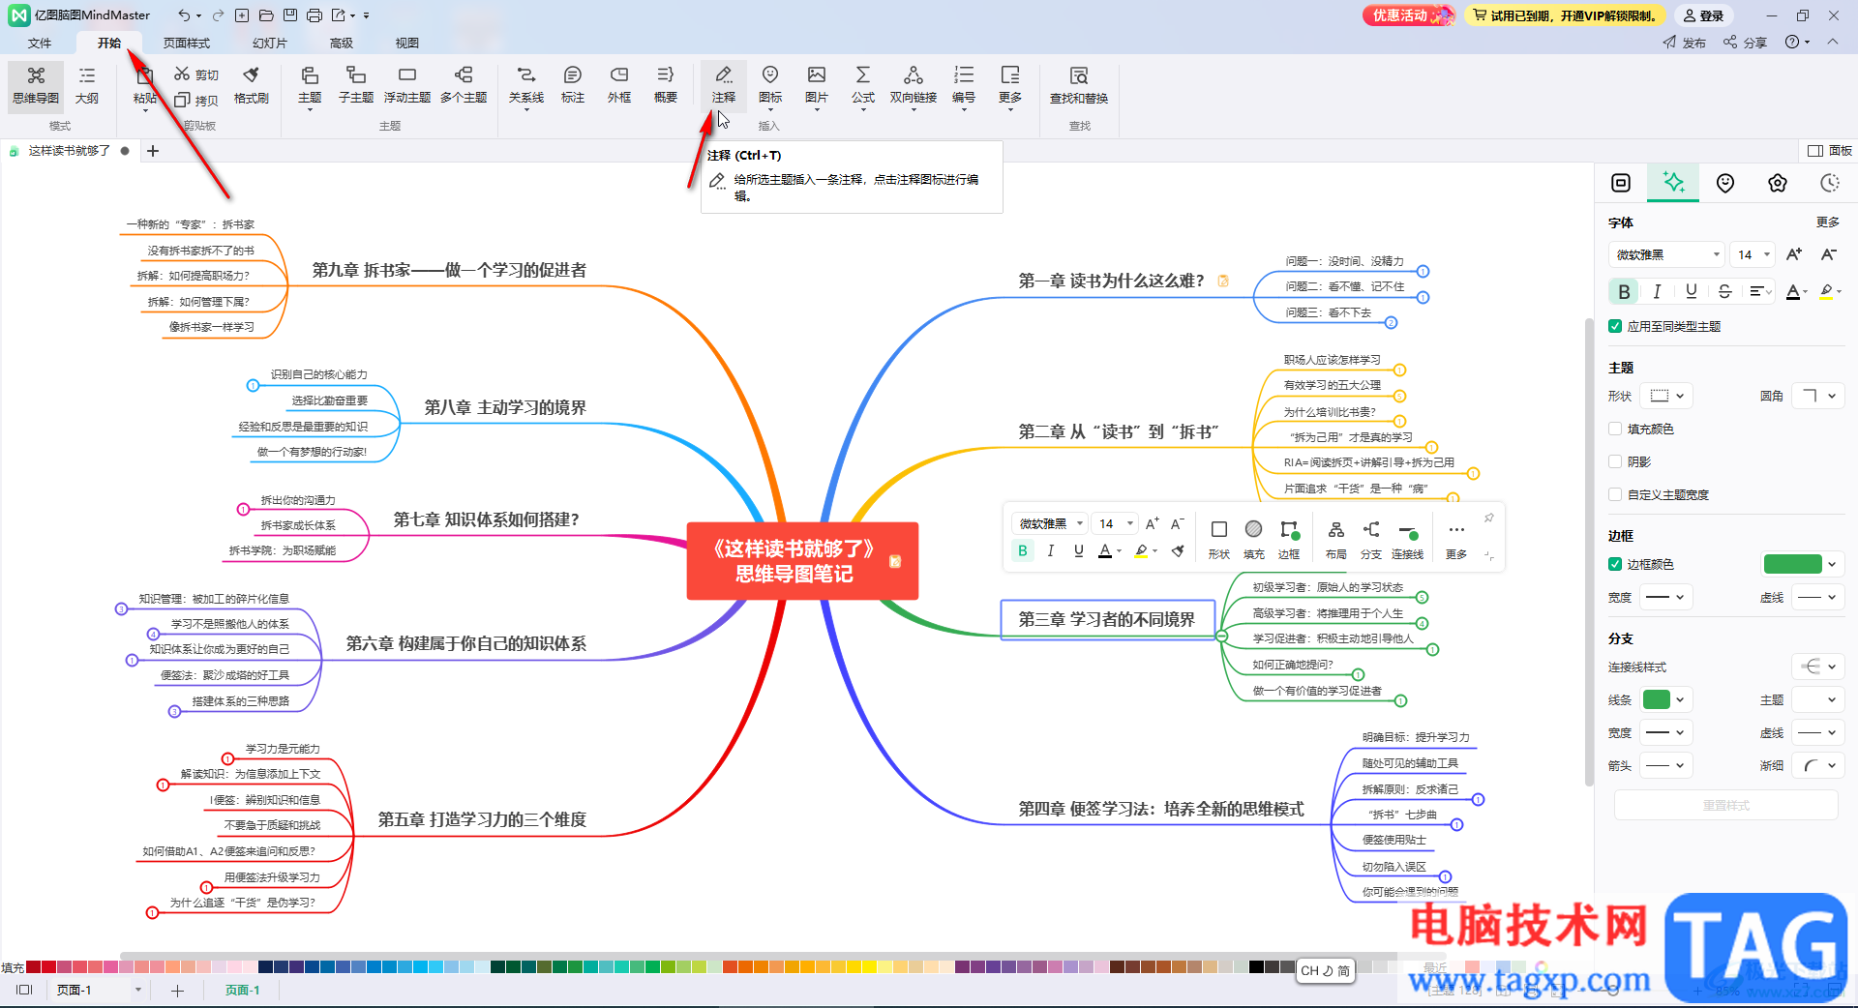Viewport: 1858px width, 1008px height.
Task: Select the central topic node
Action: click(x=802, y=561)
